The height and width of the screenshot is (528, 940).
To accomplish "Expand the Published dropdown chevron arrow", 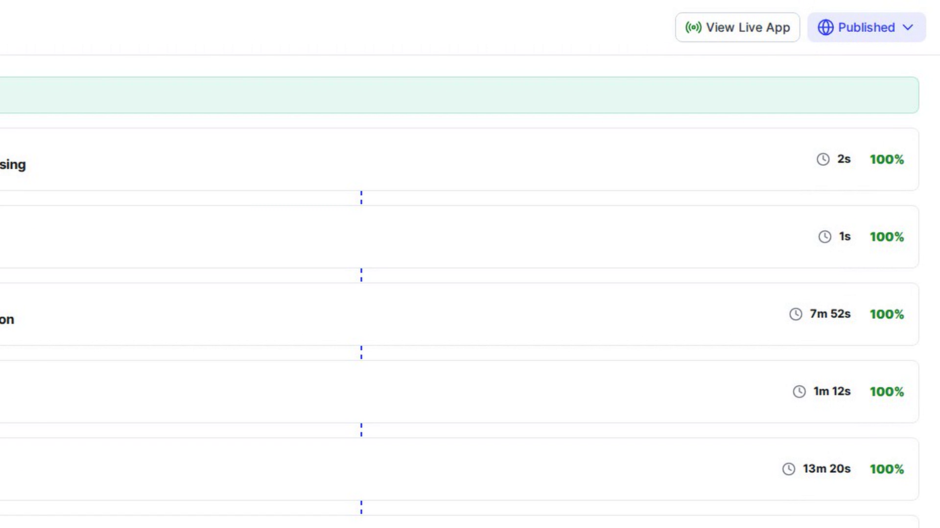I will pos(908,27).
